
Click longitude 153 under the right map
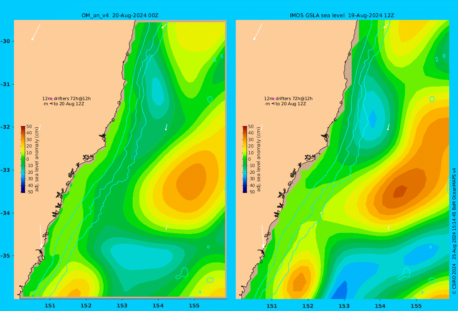point(344,306)
